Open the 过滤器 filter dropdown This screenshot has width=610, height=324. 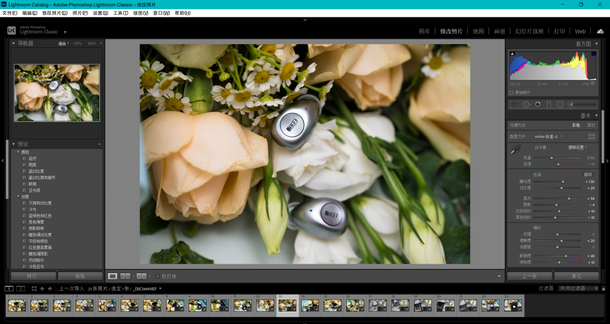coord(578,288)
